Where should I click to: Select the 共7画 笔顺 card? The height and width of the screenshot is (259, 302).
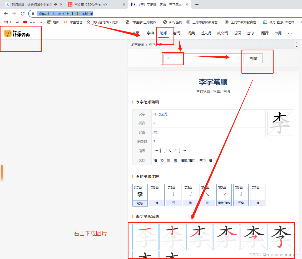[x=140, y=195]
